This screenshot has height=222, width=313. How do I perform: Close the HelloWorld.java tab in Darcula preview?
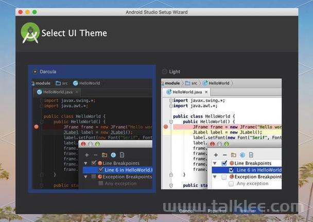(x=77, y=92)
